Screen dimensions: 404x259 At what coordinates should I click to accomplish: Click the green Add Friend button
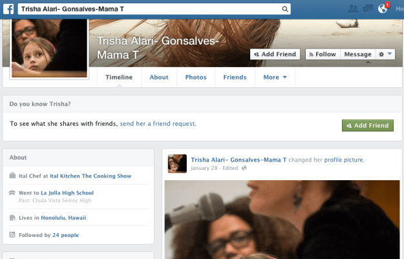(368, 125)
